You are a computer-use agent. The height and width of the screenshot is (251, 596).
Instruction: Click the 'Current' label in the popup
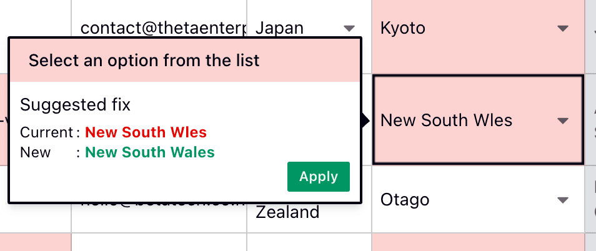(47, 132)
